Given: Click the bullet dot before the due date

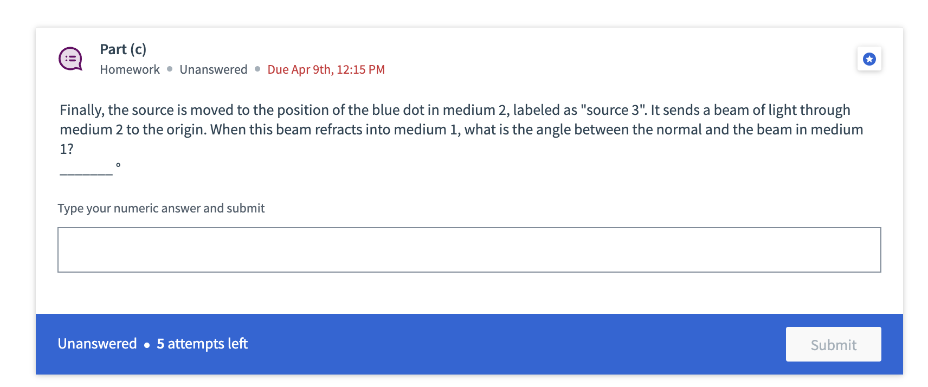Looking at the screenshot, I should (x=257, y=69).
